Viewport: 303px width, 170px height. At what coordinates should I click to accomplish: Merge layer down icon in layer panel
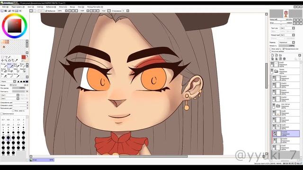[x=276, y=59]
